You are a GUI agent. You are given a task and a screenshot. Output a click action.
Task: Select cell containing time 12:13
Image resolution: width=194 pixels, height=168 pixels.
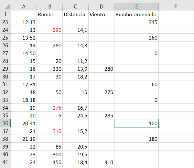[24, 22]
